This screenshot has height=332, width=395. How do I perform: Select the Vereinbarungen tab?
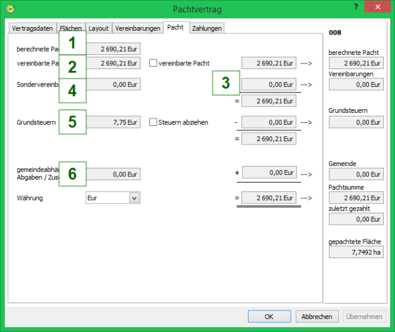[x=137, y=28]
